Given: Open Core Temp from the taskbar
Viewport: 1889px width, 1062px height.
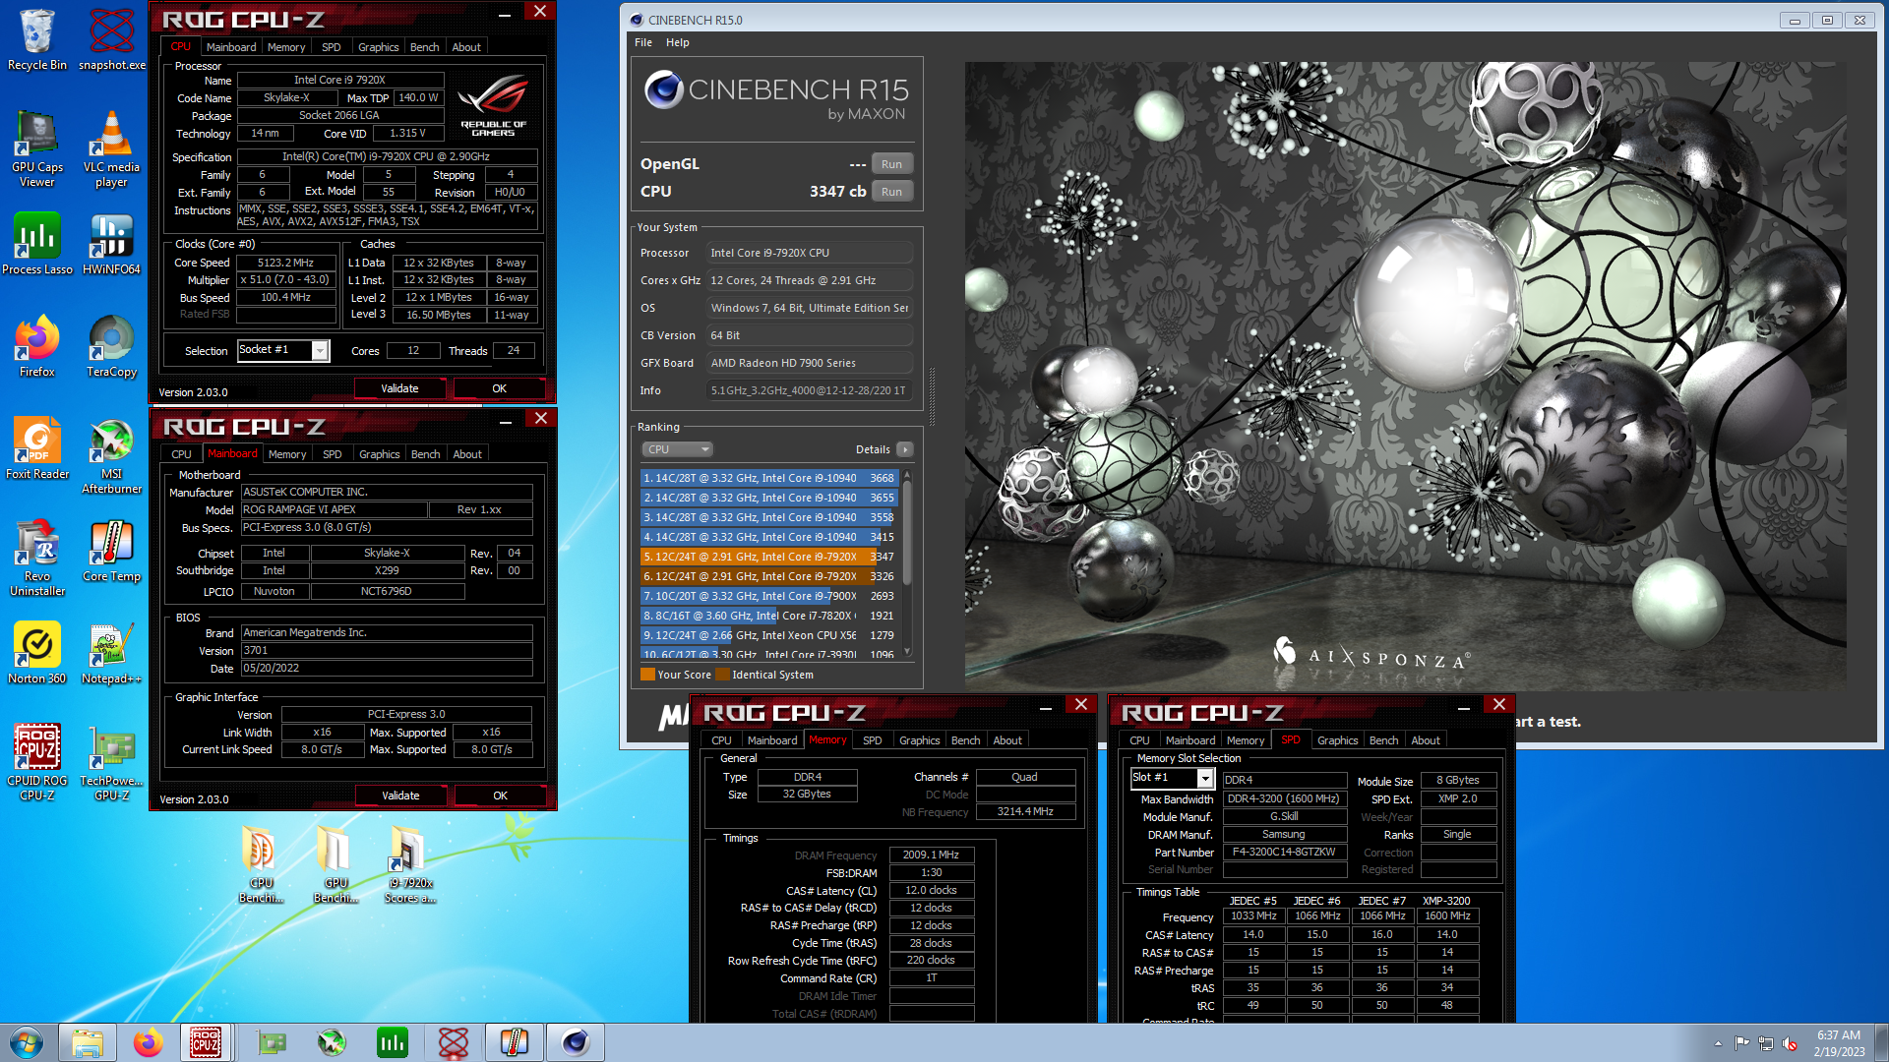Looking at the screenshot, I should click(515, 1042).
